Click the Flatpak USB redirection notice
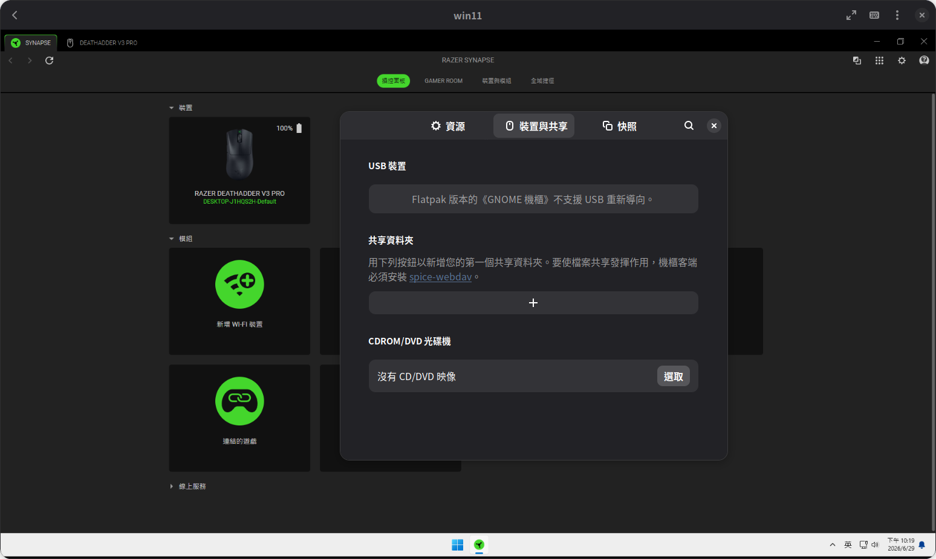The height and width of the screenshot is (559, 936). click(533, 199)
